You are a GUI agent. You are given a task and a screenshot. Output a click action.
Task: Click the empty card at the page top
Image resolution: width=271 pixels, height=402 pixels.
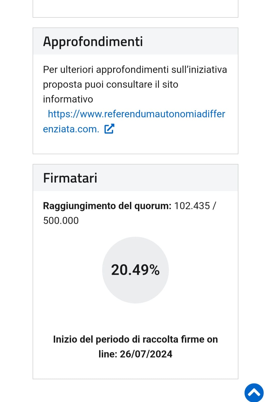click(135, 9)
